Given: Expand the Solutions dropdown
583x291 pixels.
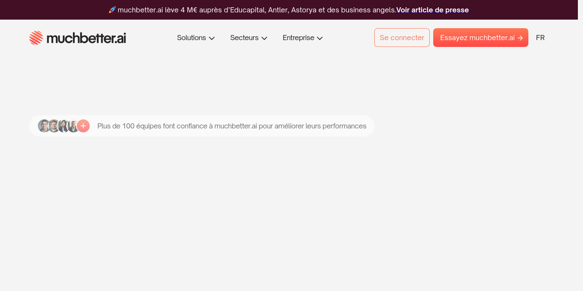Looking at the screenshot, I should tap(212, 38).
